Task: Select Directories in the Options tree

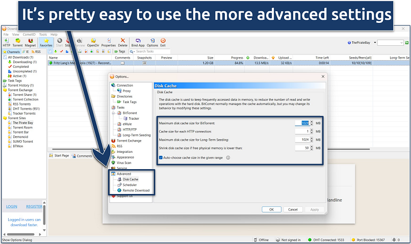Action: click(x=124, y=96)
